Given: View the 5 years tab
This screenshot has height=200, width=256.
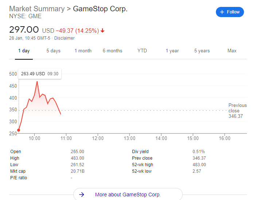Looking at the screenshot, I should [202, 51].
